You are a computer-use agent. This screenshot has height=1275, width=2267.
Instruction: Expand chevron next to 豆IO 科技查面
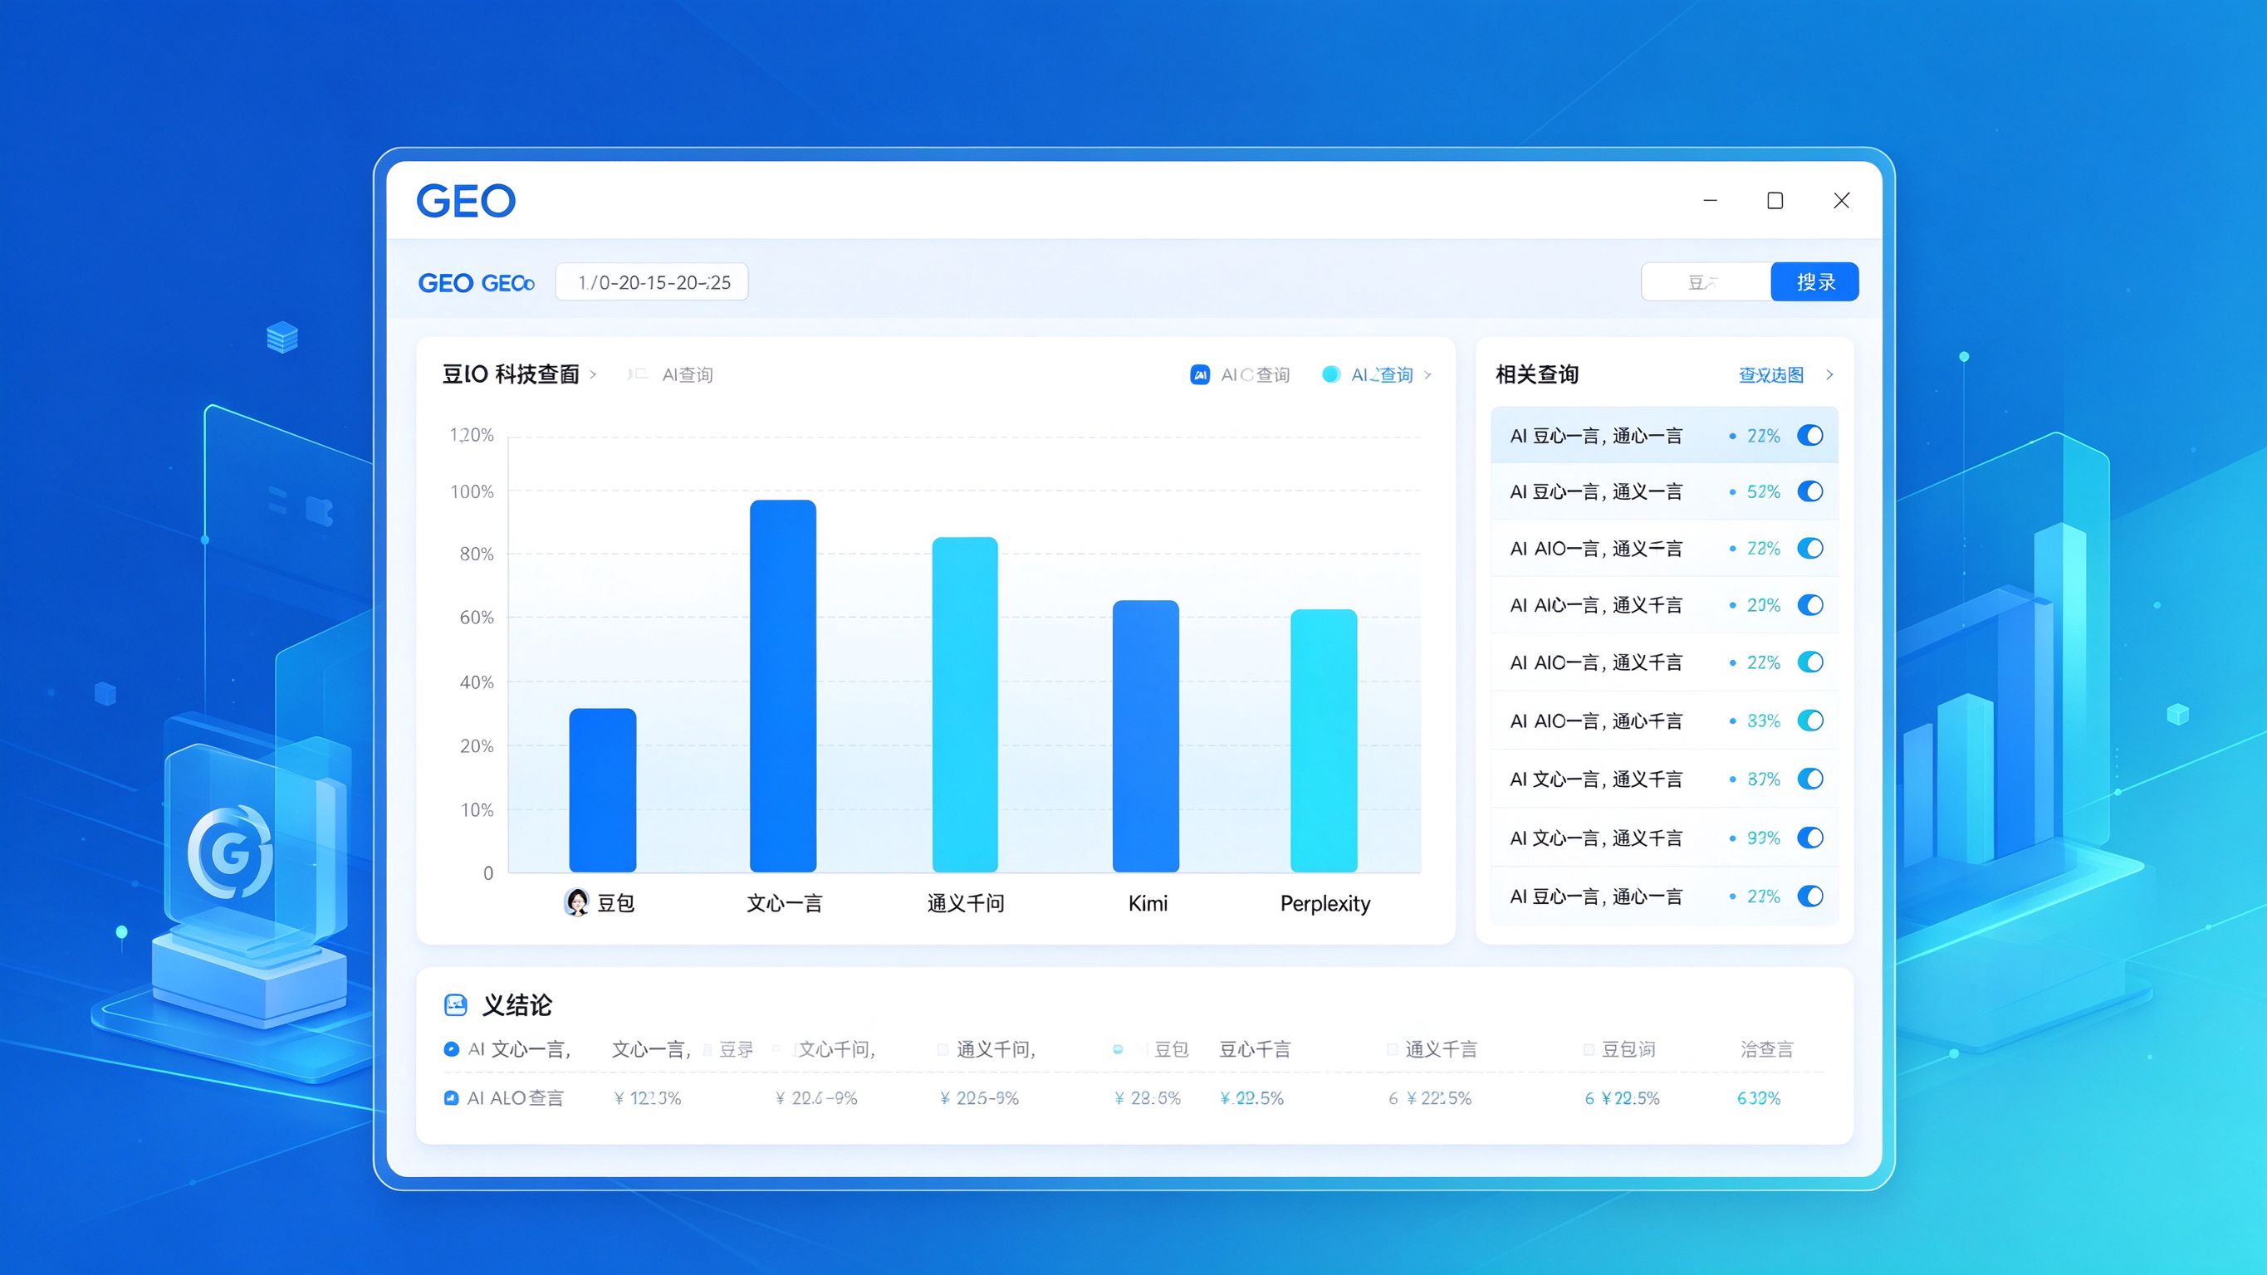(x=593, y=375)
